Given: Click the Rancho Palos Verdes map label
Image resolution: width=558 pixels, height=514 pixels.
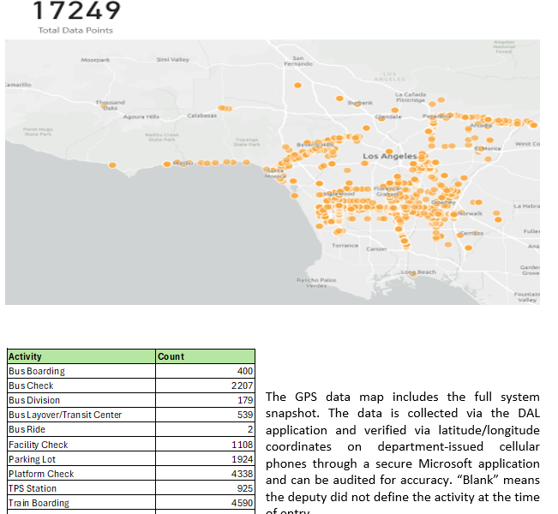Looking at the screenshot, I should [311, 282].
